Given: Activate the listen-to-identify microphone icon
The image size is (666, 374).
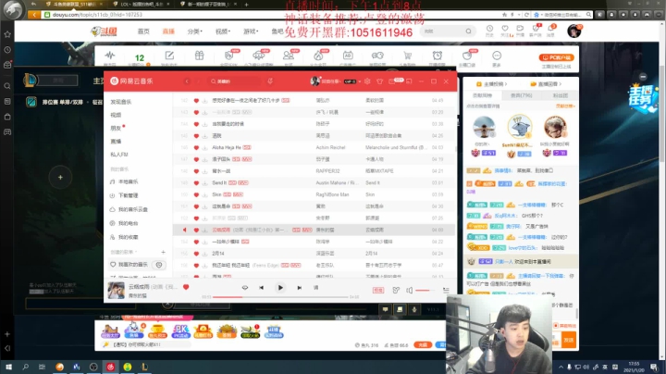Looking at the screenshot, I should 270,81.
